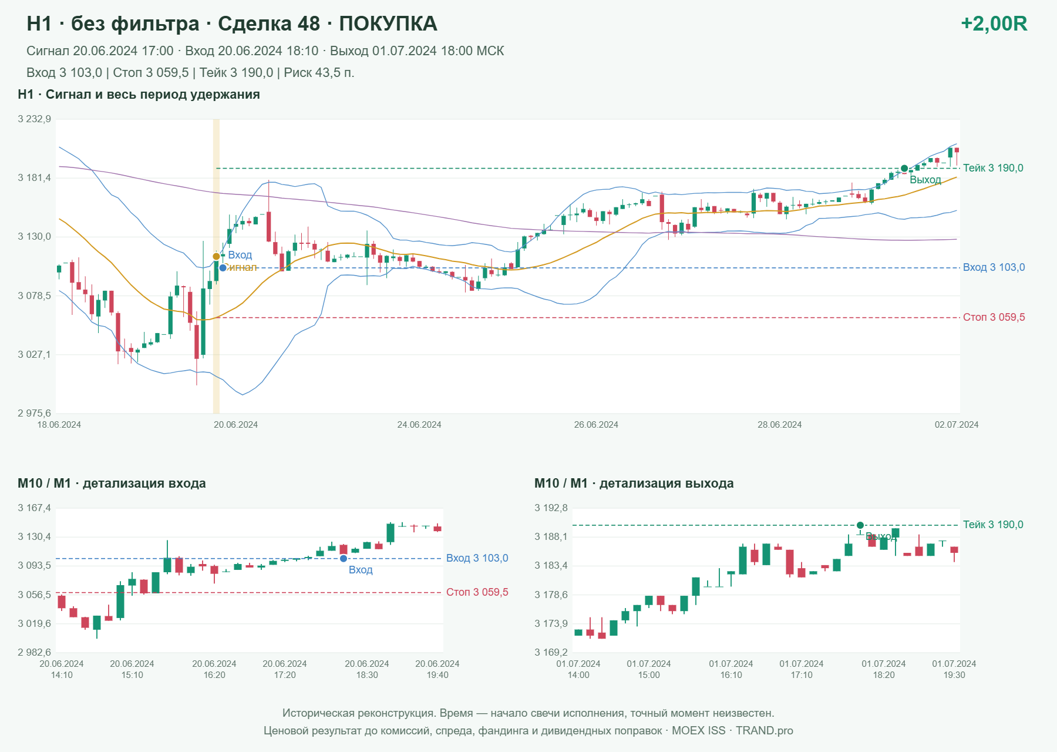Click the 3 192,8 price on exit detail axis

551,508
